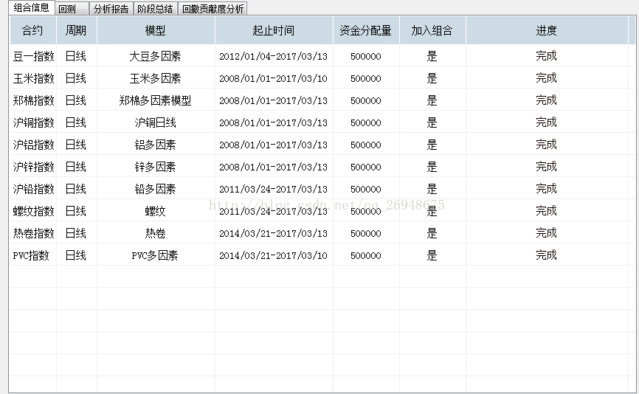Screen dimensions: 639x394
Task: Click the 锌多因素 model cell
Action: tap(155, 167)
